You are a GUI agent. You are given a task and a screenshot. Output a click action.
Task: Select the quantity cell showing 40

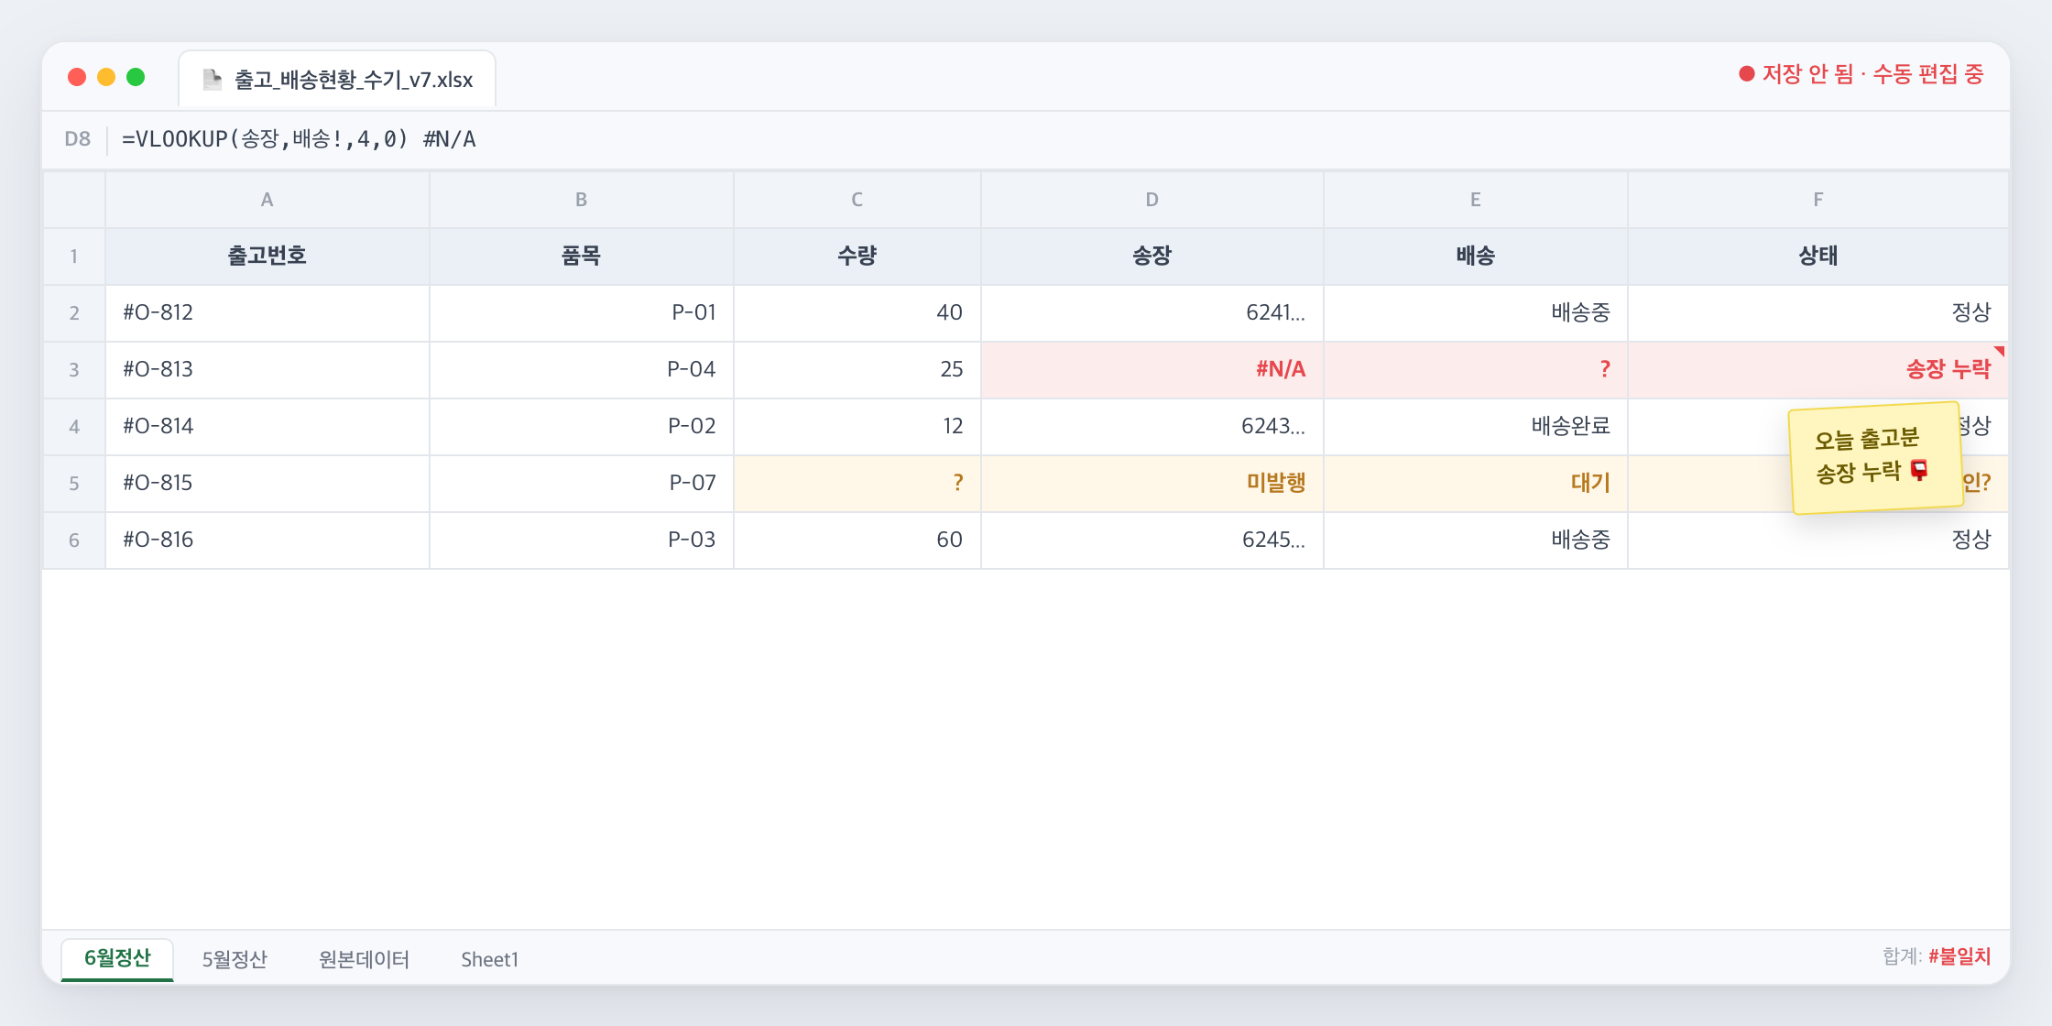[857, 313]
